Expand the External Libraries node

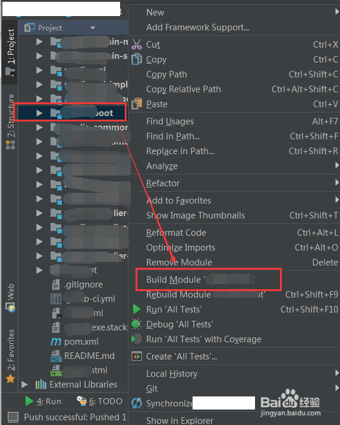(24, 385)
